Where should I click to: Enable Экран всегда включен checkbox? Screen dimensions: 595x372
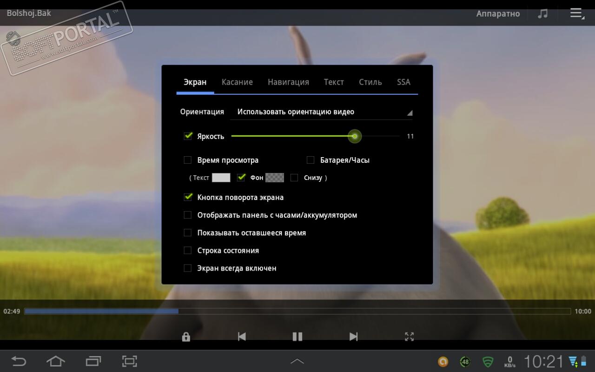pyautogui.click(x=188, y=268)
